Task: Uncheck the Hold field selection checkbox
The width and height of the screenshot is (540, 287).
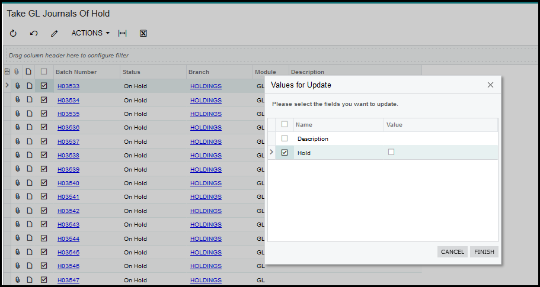Action: [x=285, y=153]
